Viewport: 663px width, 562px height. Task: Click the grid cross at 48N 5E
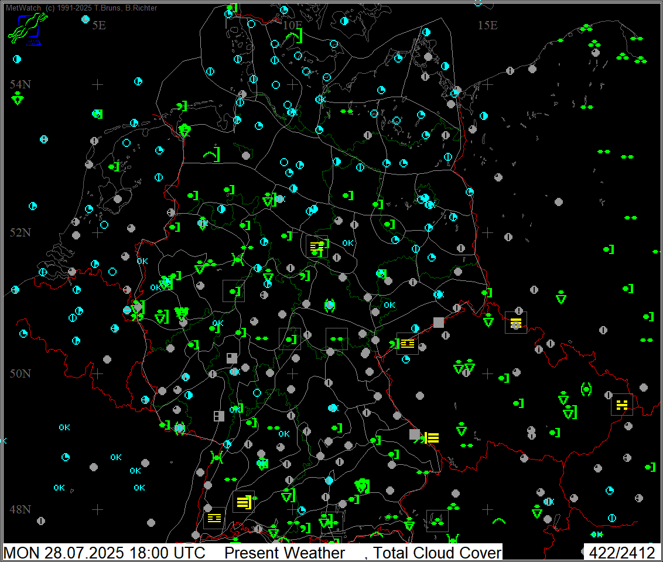pos(98,509)
